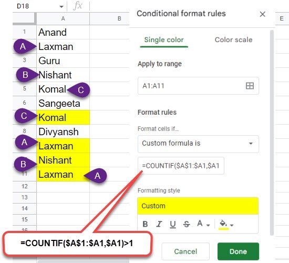Image resolution: width=289 pixels, height=263 pixels.
Task: Select cell containing Sangeeta
Action: [x=63, y=103]
